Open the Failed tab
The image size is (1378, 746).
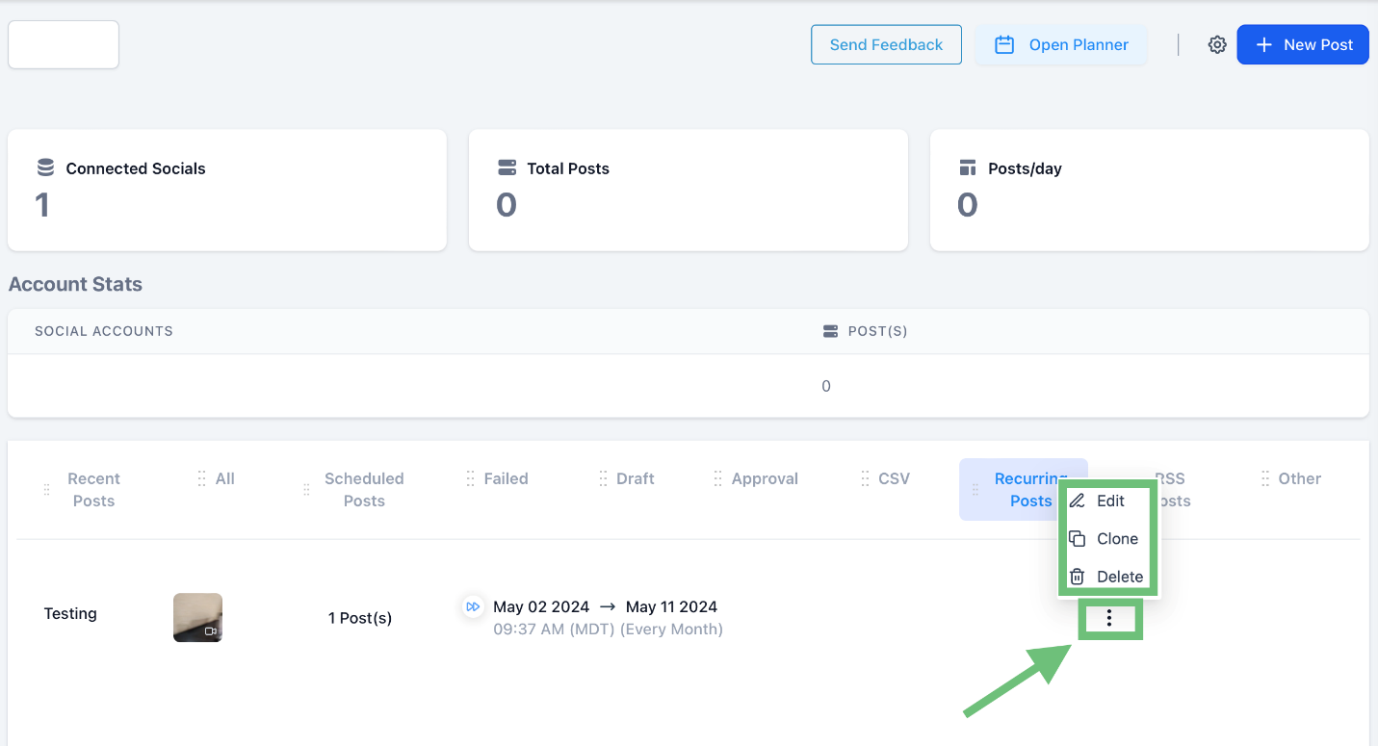pos(507,478)
